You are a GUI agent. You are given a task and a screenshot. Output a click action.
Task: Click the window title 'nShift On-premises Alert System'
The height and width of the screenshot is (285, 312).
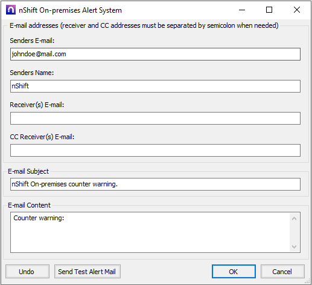coord(70,10)
